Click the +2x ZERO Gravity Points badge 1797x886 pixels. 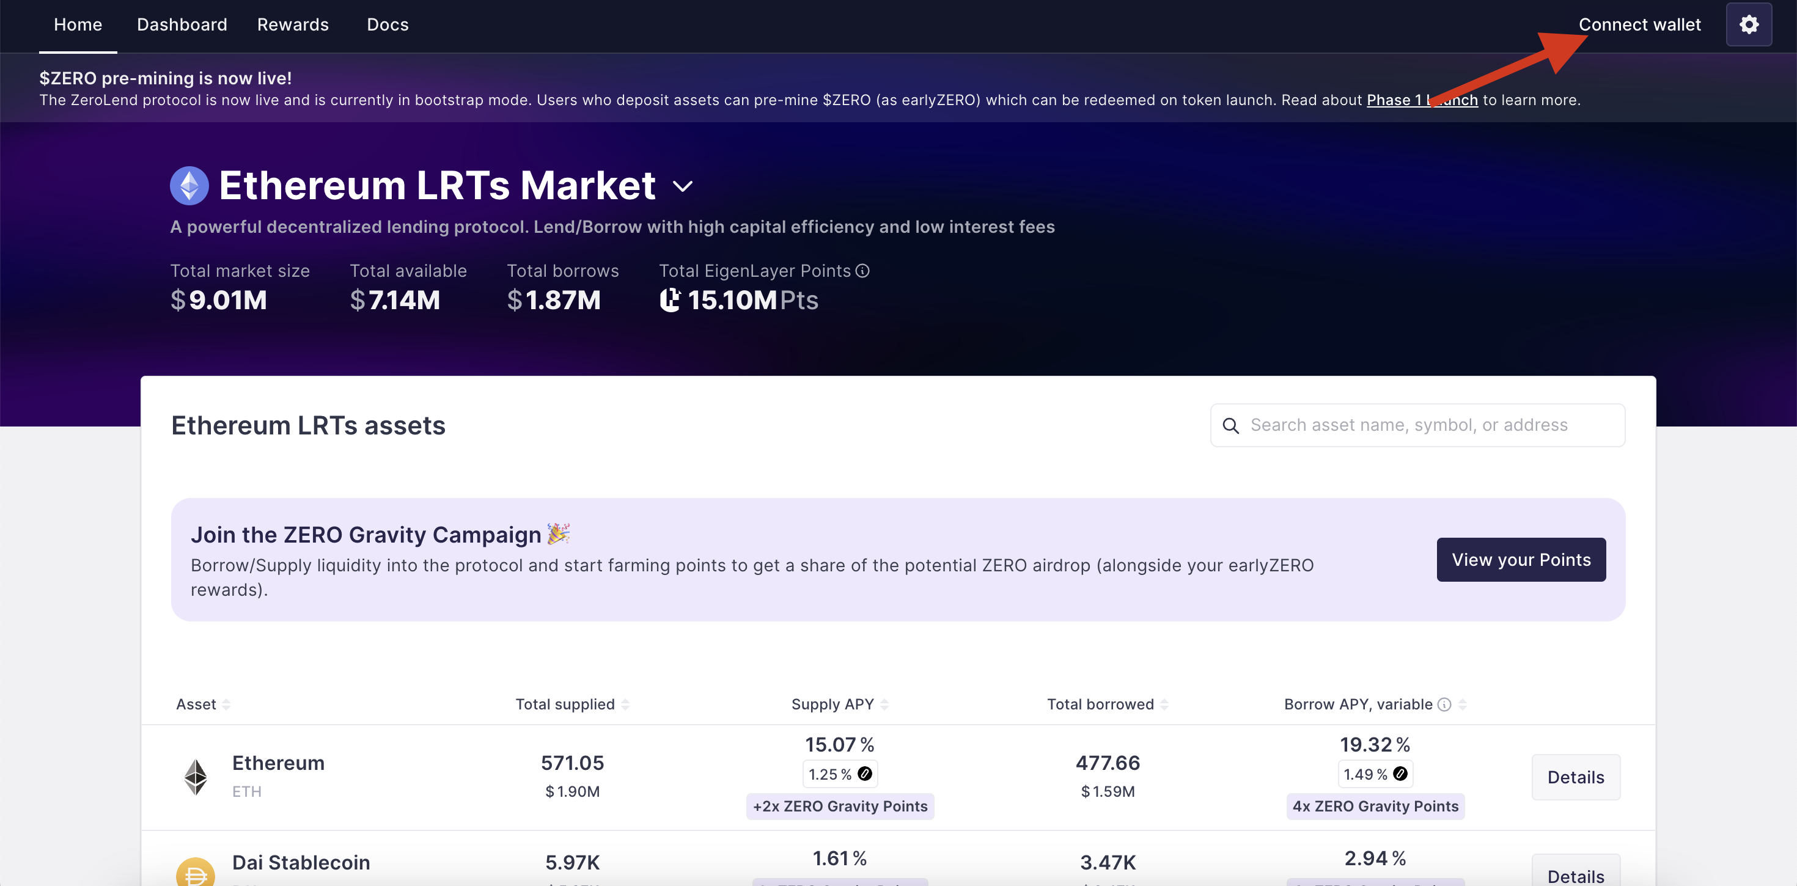(x=840, y=806)
